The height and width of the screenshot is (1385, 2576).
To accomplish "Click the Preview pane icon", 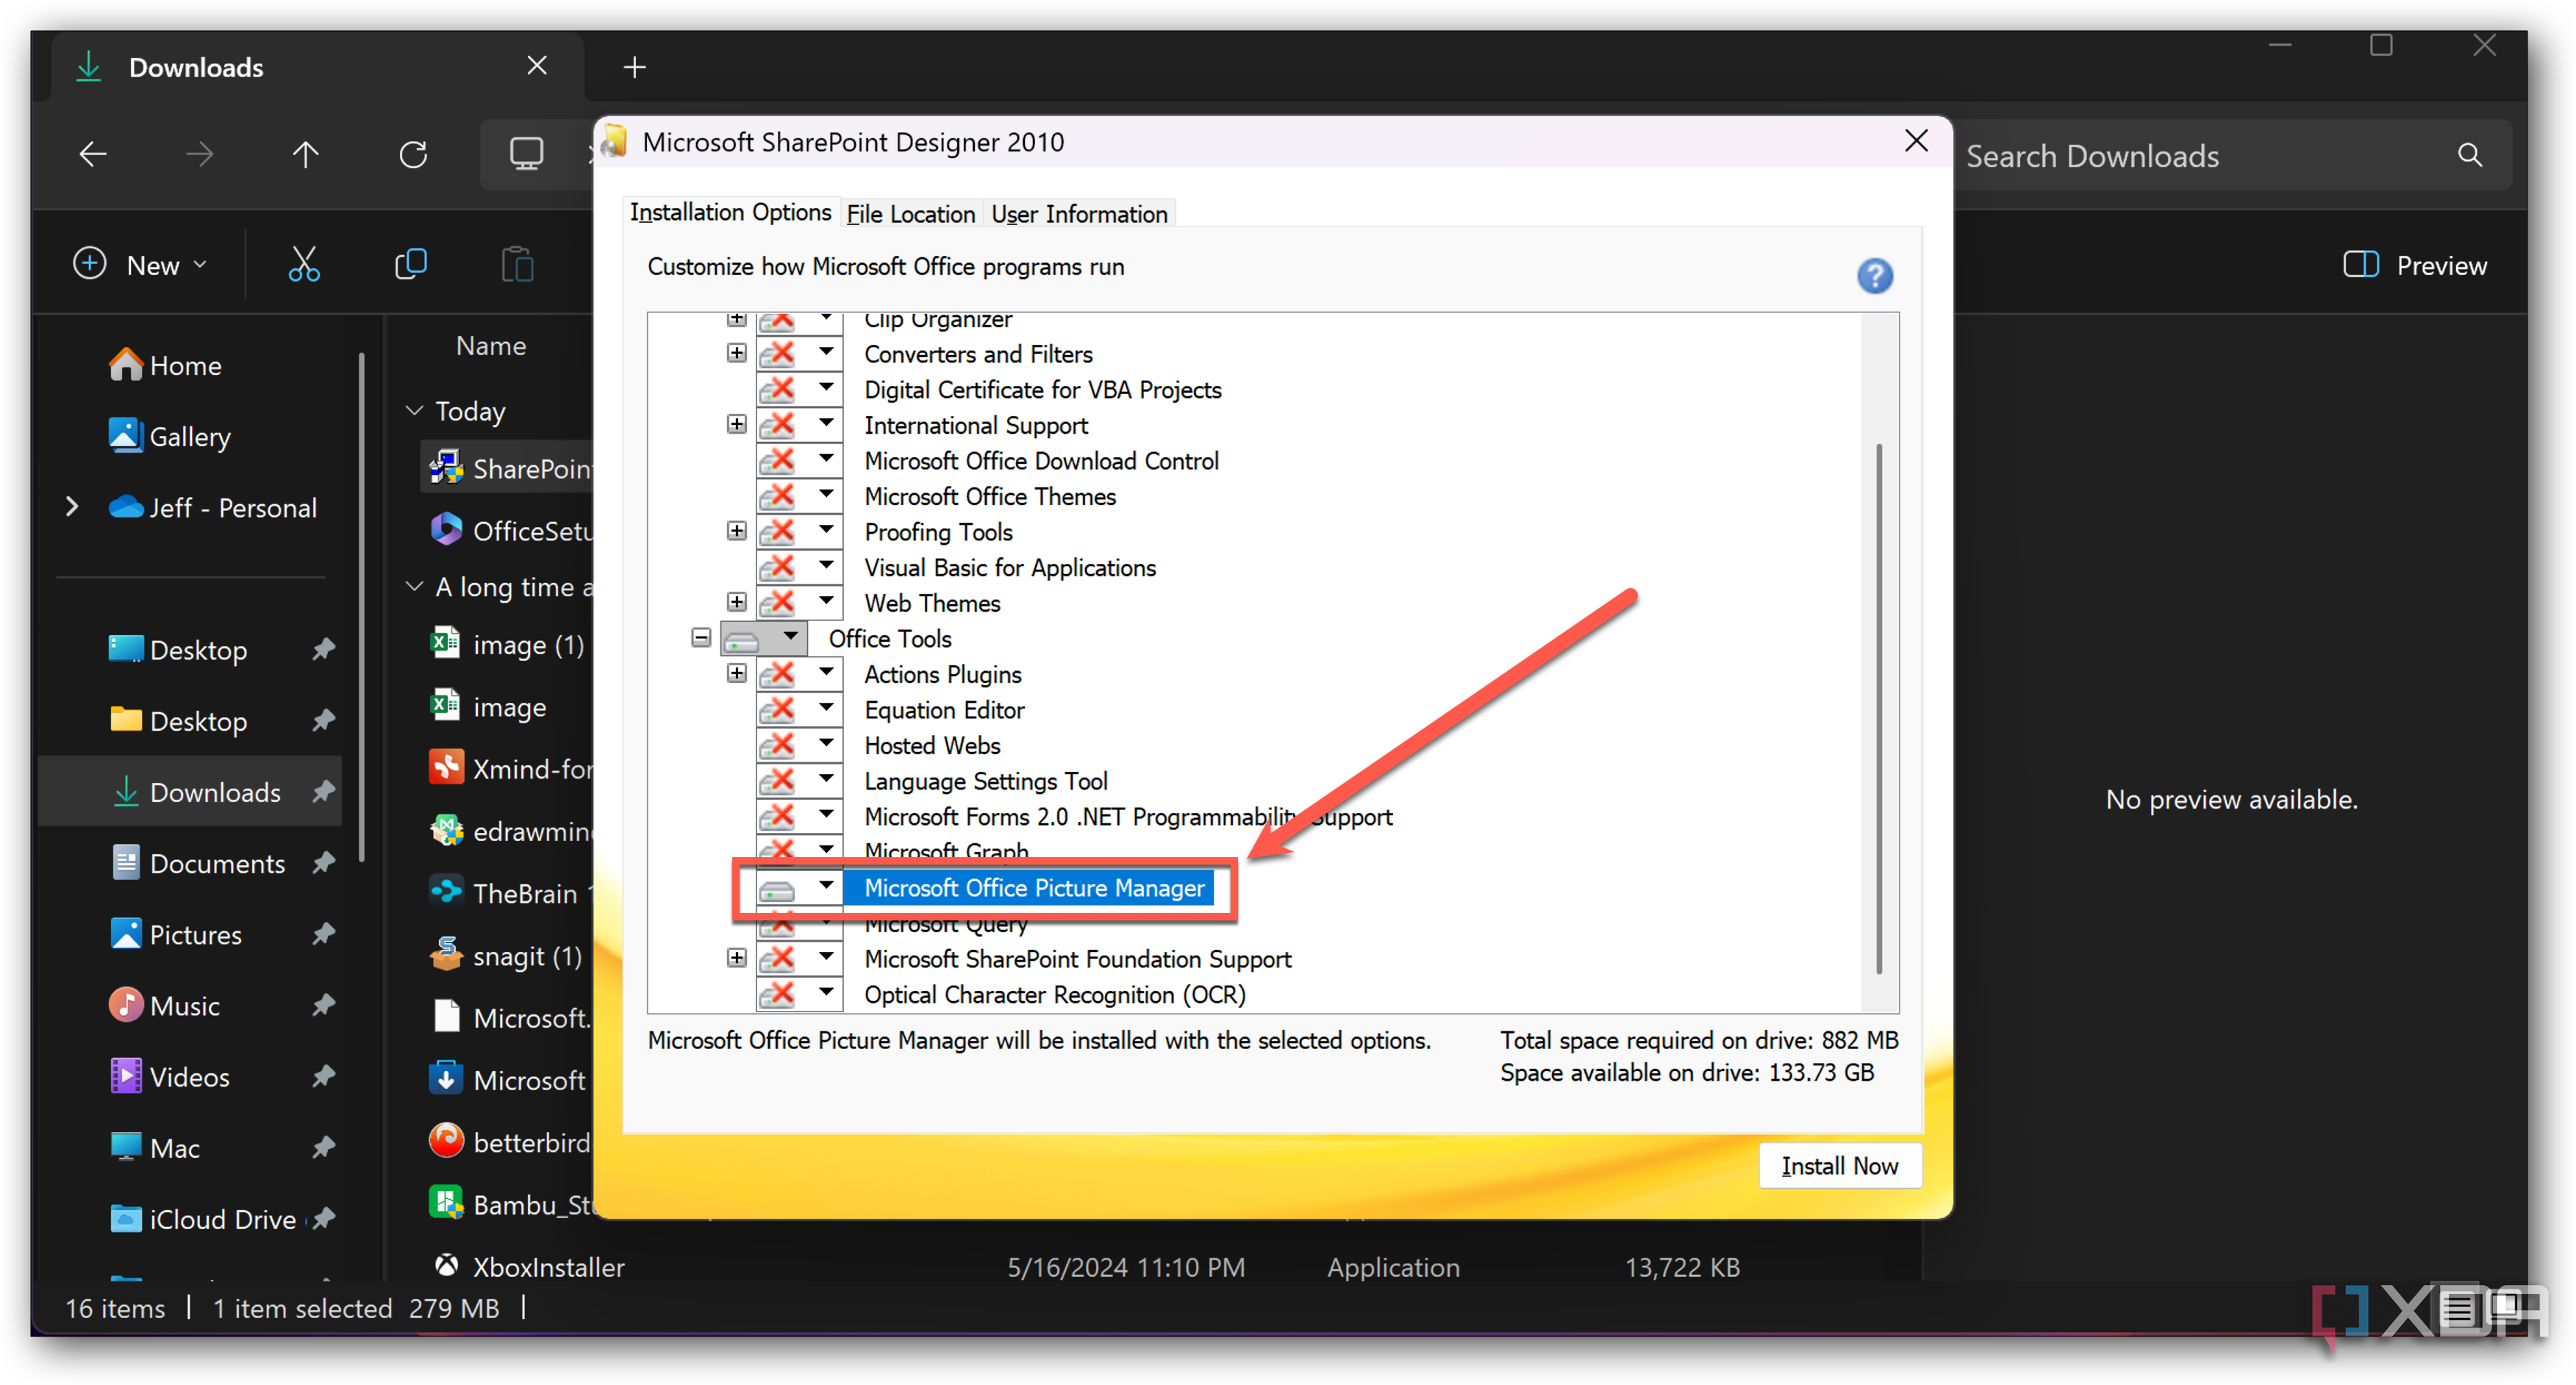I will click(2361, 264).
